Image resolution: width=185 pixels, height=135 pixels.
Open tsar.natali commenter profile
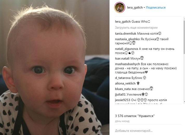click(122, 58)
